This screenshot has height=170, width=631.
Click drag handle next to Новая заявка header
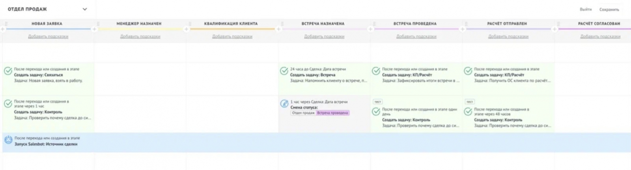[x=6, y=24]
